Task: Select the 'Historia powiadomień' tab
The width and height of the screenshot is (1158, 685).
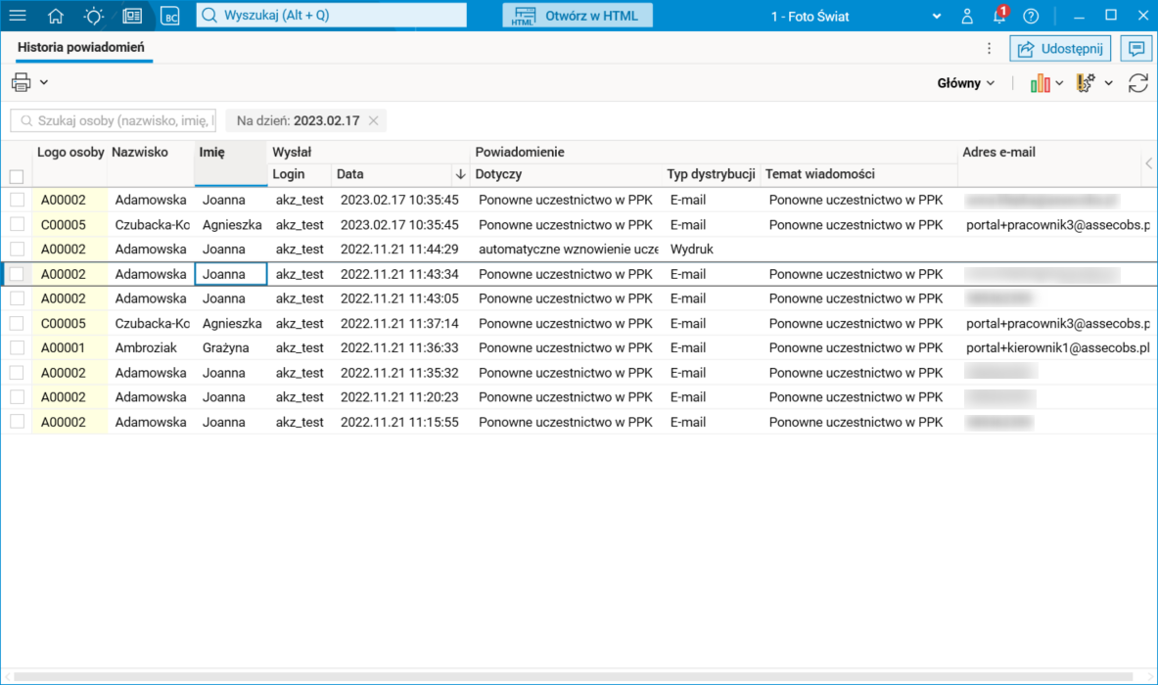Action: 81,47
